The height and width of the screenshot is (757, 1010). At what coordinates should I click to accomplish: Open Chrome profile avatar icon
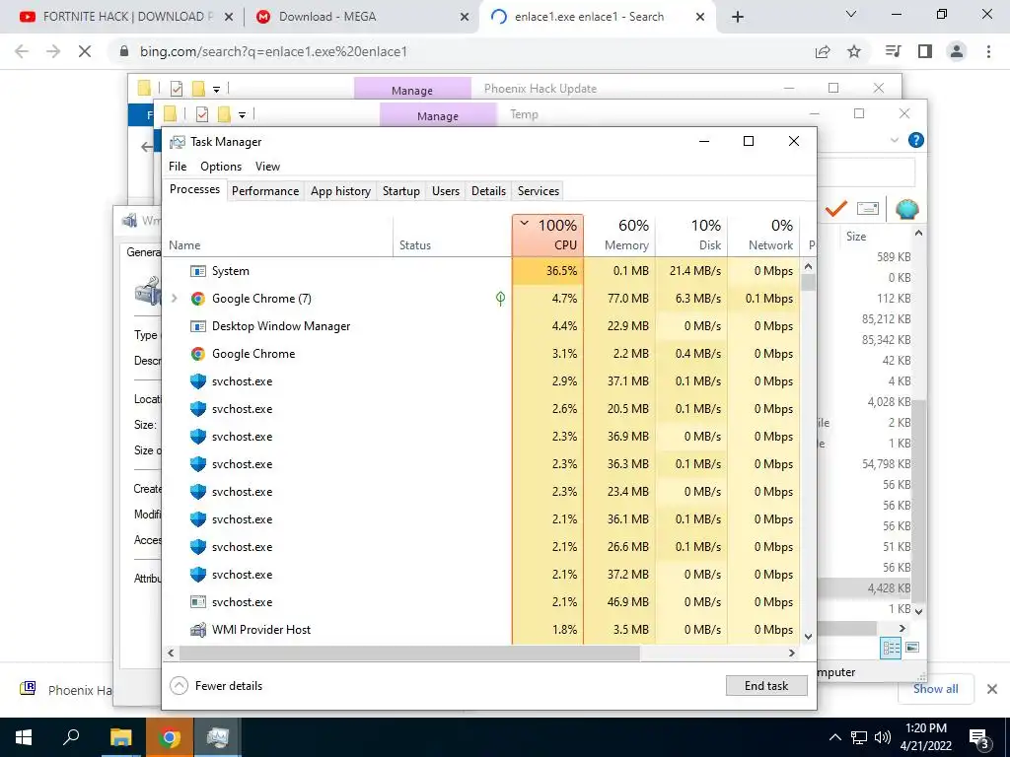click(x=957, y=51)
